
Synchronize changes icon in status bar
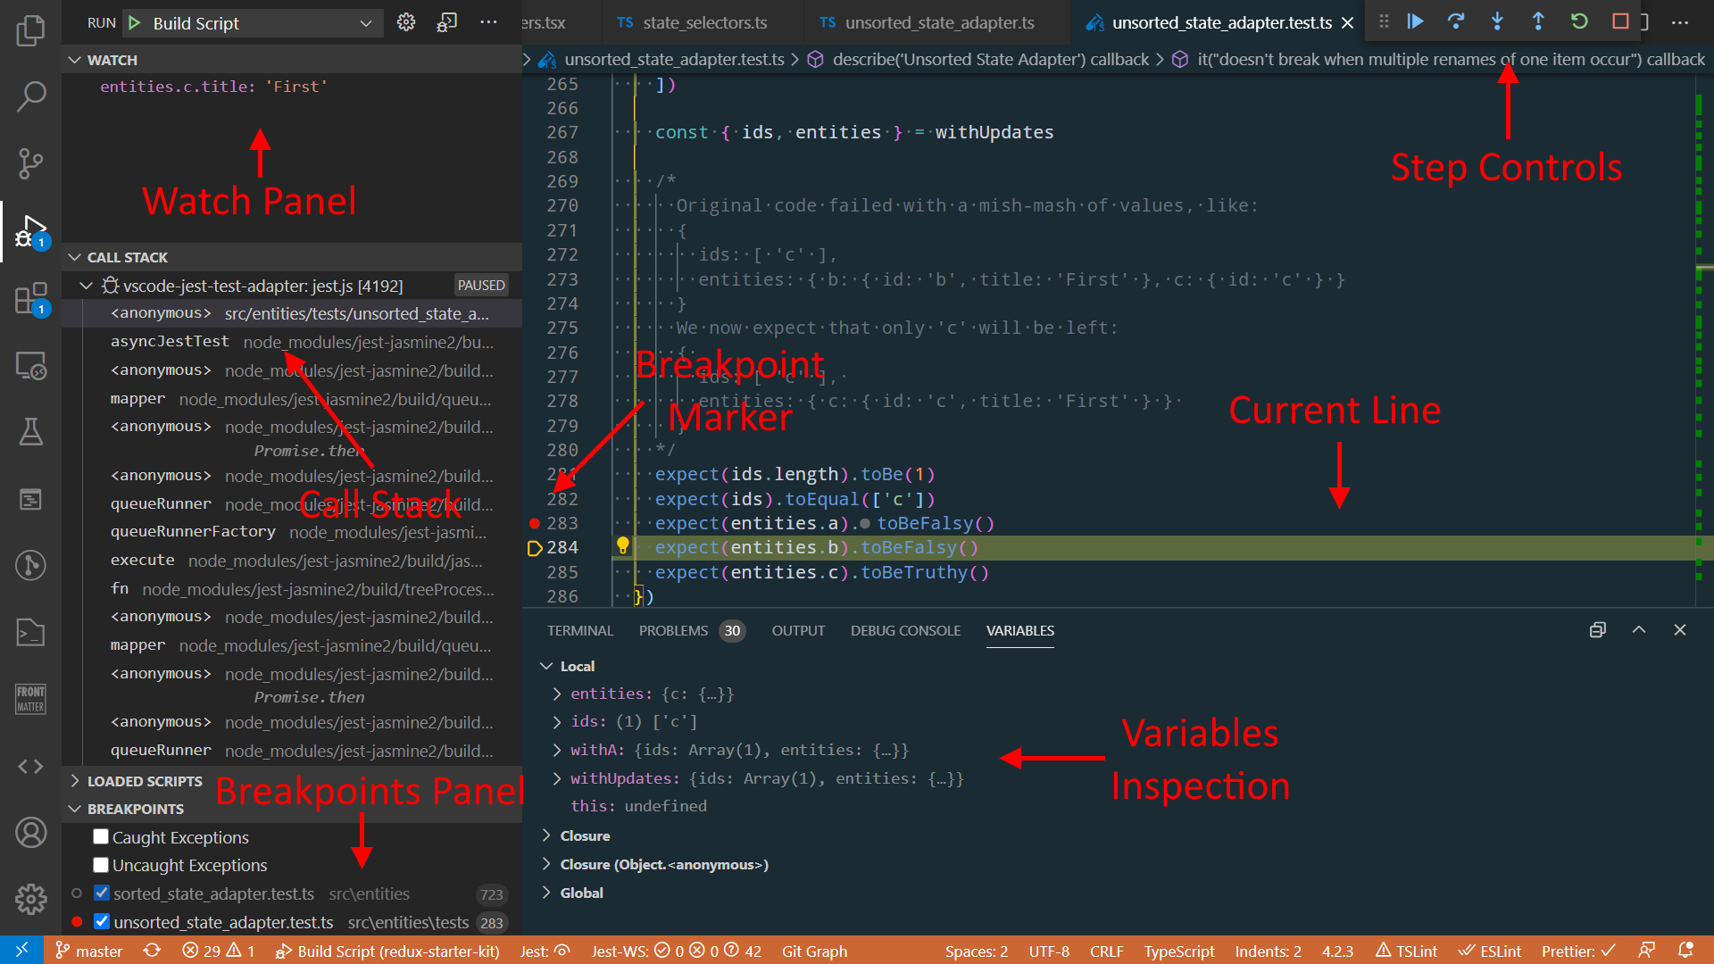[x=152, y=951]
